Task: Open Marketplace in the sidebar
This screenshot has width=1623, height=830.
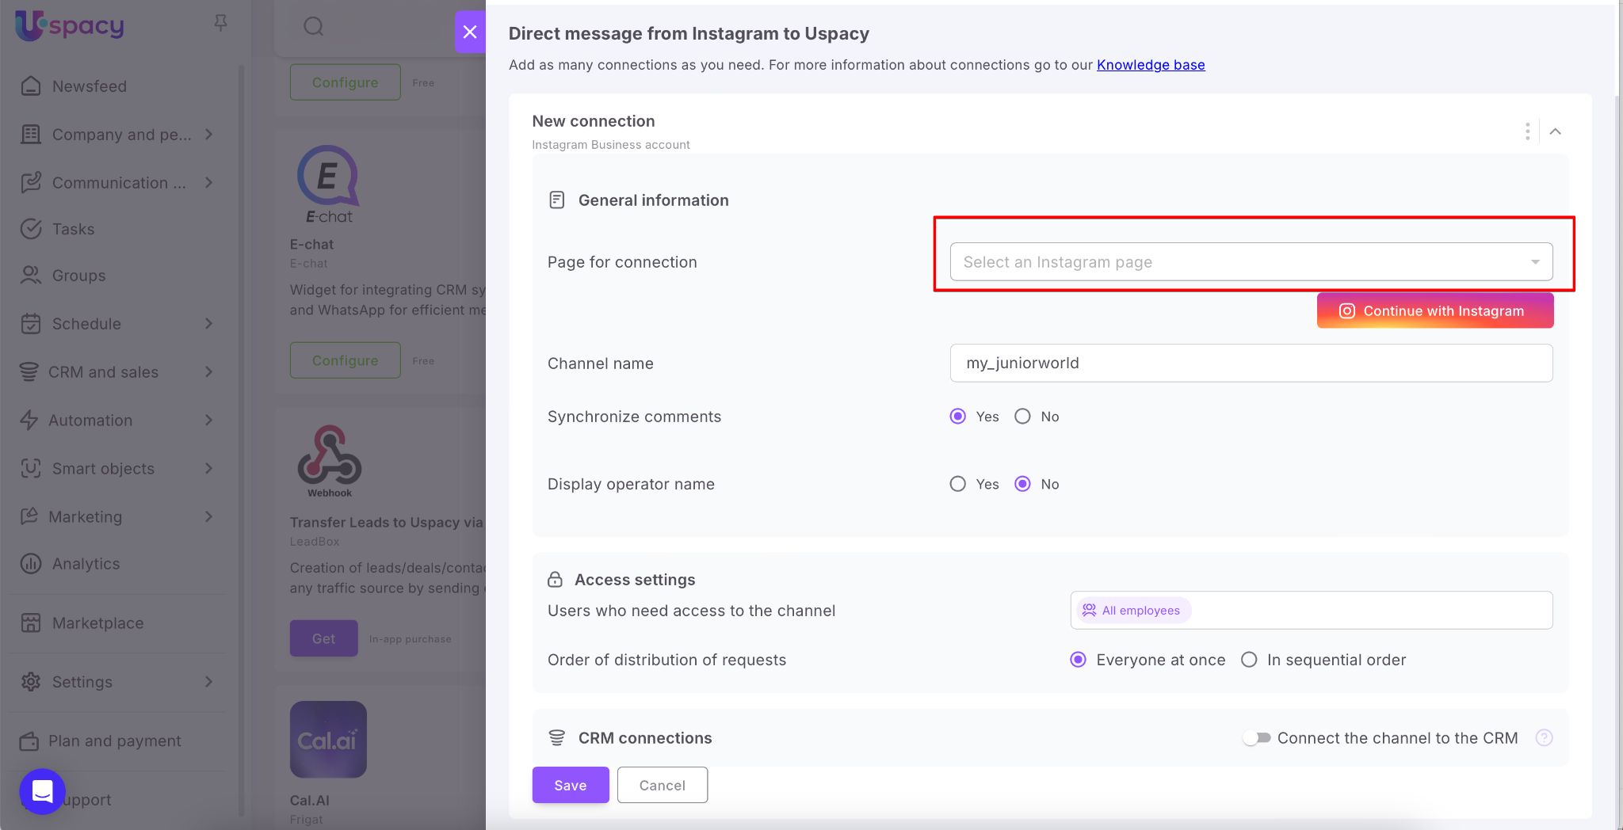Action: pos(97,623)
